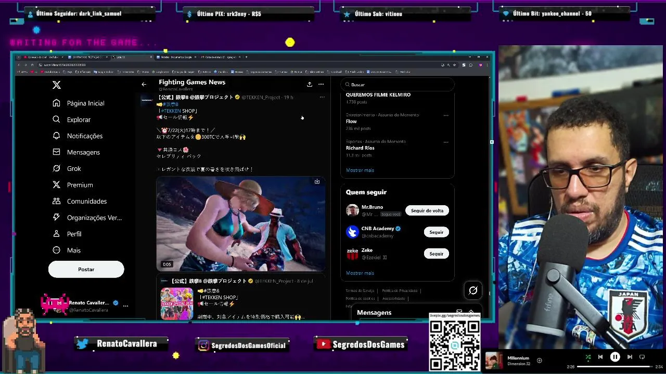Click the browser reload button
This screenshot has width=666, height=374.
32,65
